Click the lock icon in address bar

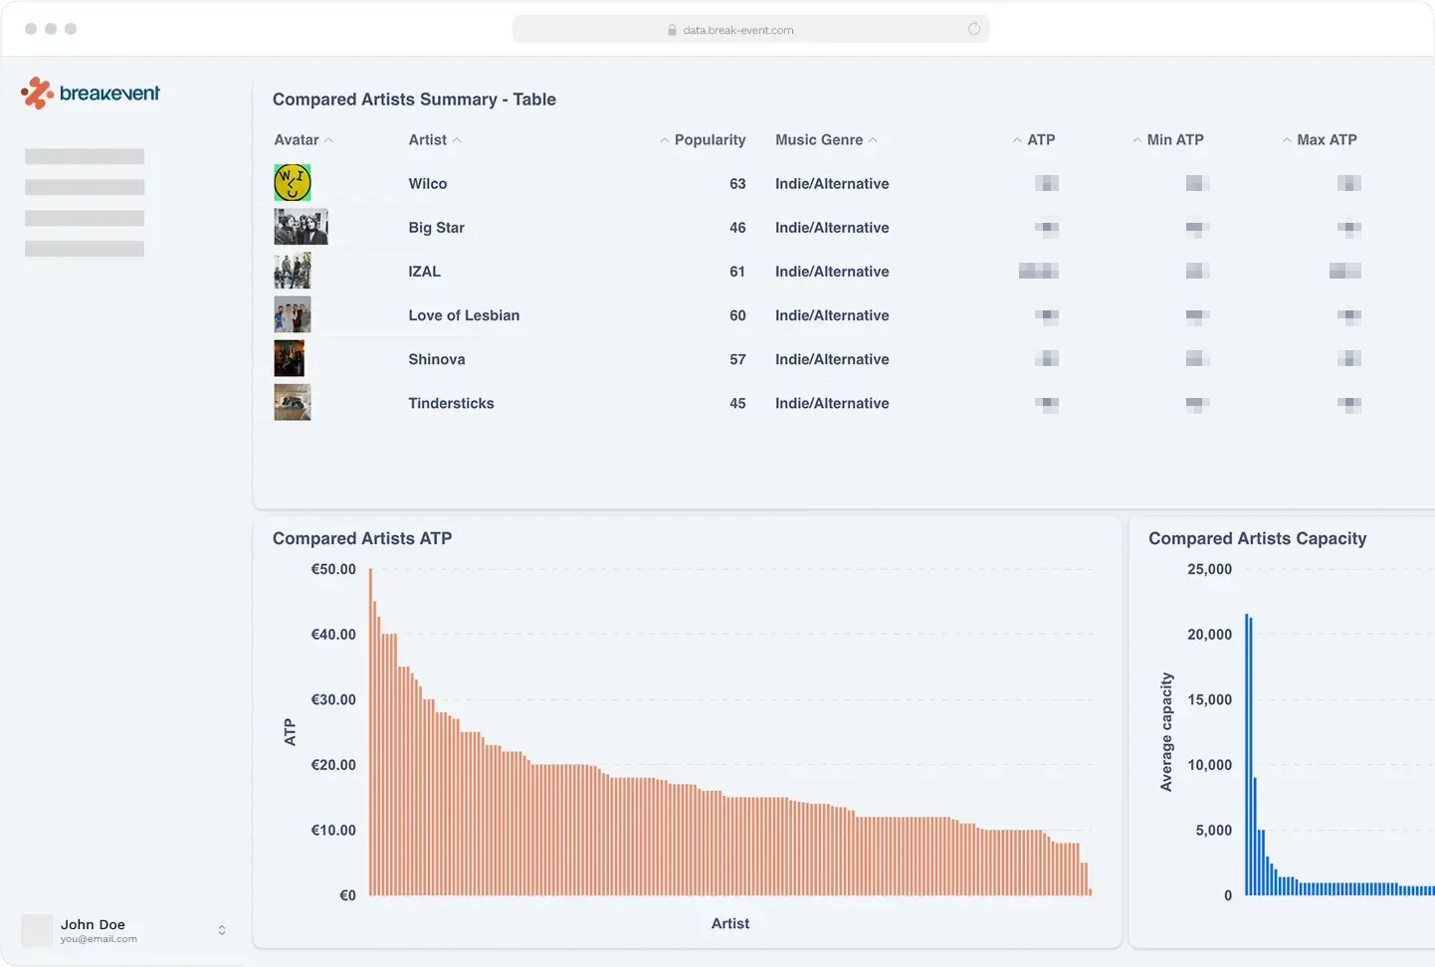[x=672, y=30]
